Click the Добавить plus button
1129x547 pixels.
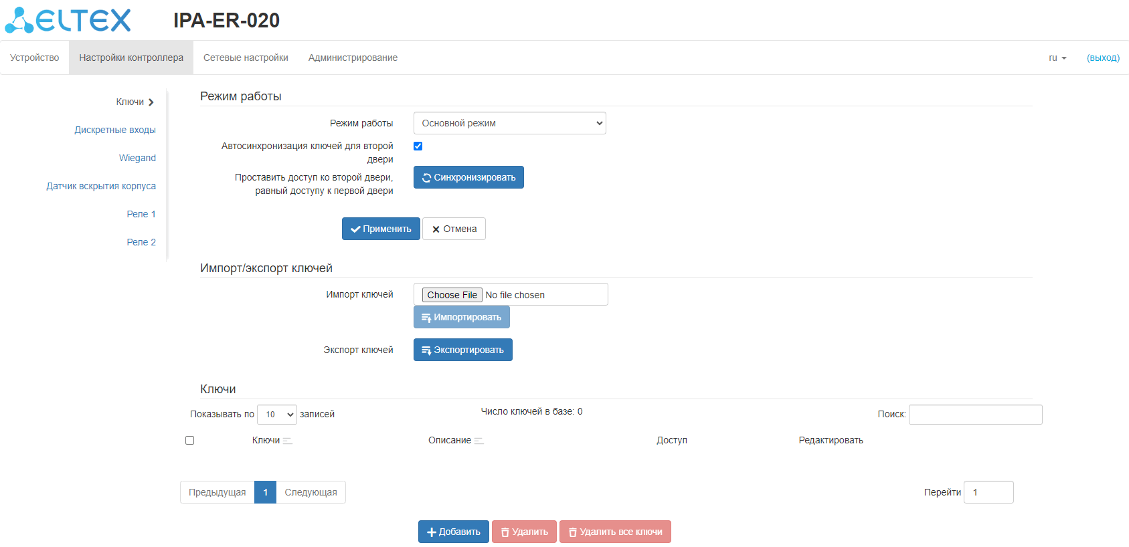point(453,532)
